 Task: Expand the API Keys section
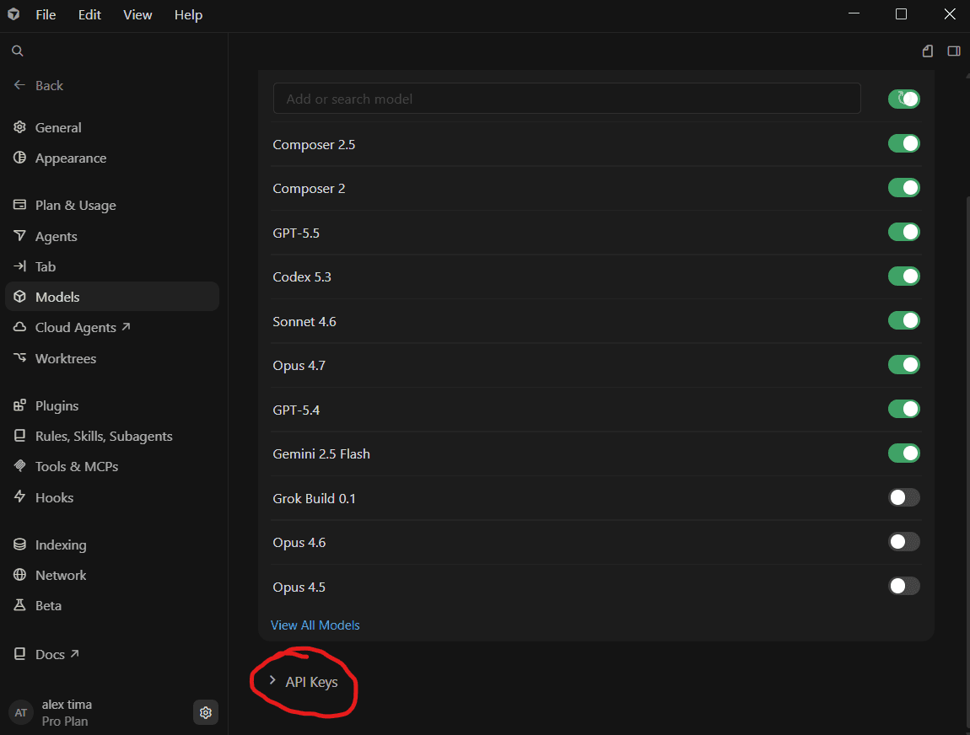point(304,682)
